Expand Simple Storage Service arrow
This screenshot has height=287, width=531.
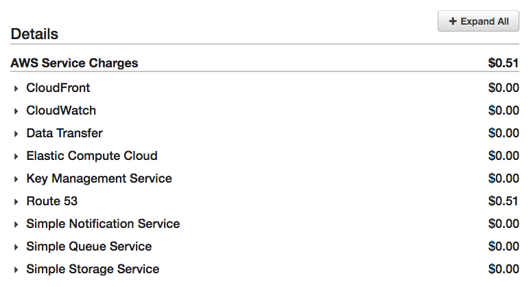pos(16,270)
